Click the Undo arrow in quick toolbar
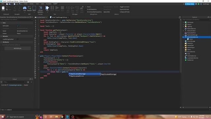This screenshot has width=211, height=119. [x=20, y=4]
